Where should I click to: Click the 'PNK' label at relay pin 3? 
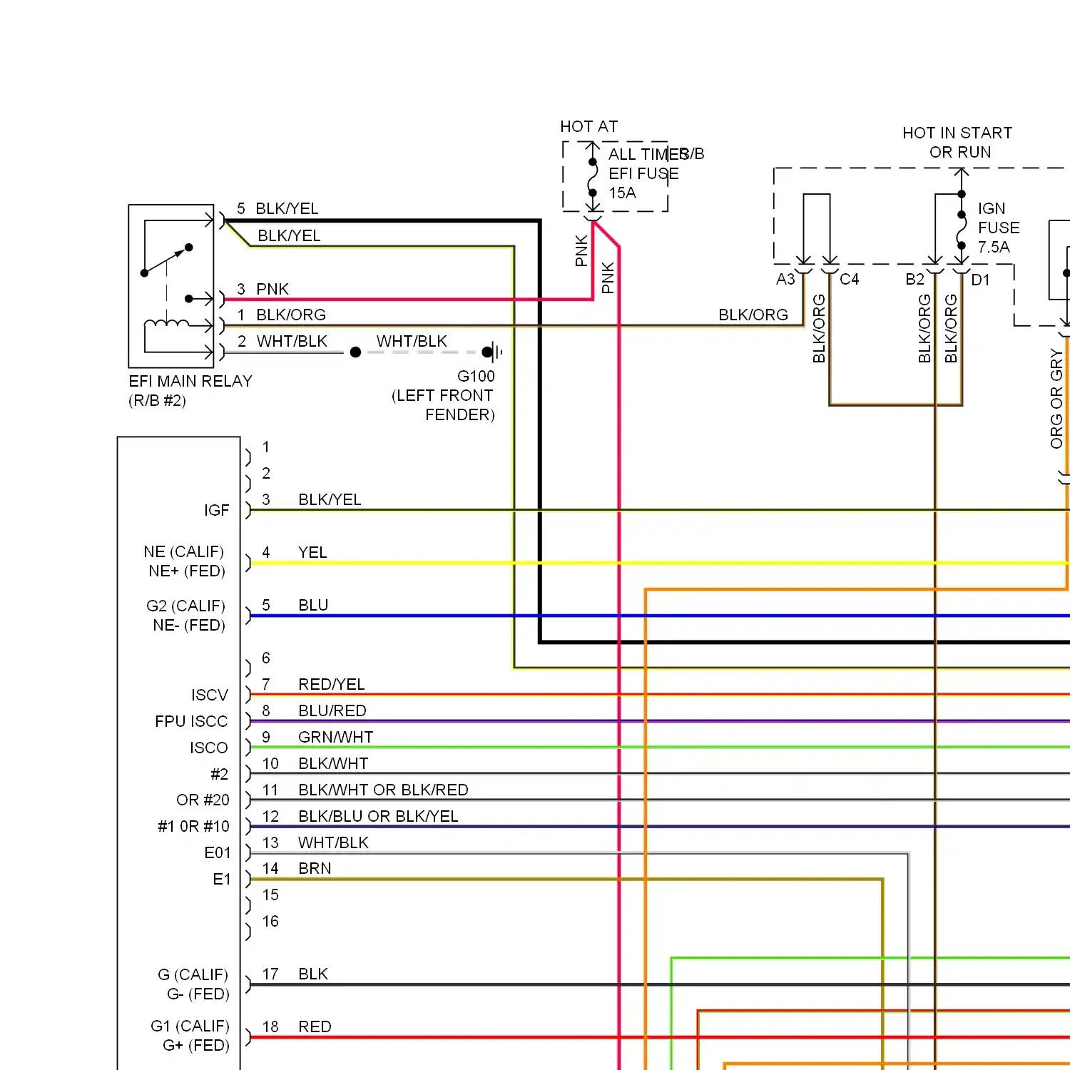[272, 290]
